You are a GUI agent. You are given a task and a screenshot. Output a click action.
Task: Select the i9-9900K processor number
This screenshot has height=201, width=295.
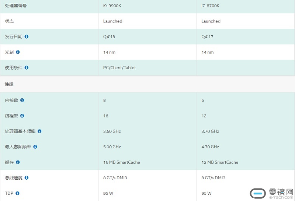[112, 6]
